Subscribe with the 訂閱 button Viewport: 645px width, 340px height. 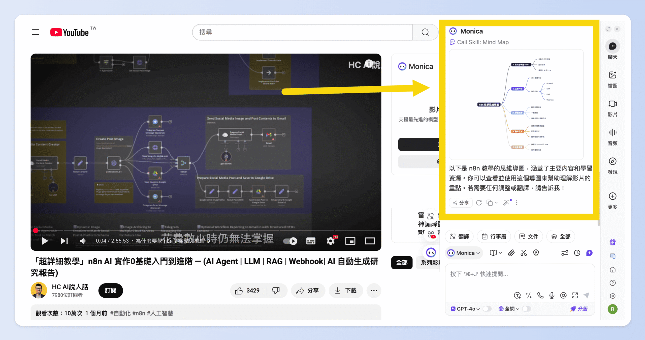(x=111, y=291)
